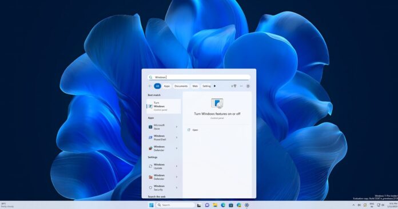Show hidden icons in the system tray
This screenshot has width=398, height=209.
coord(353,205)
